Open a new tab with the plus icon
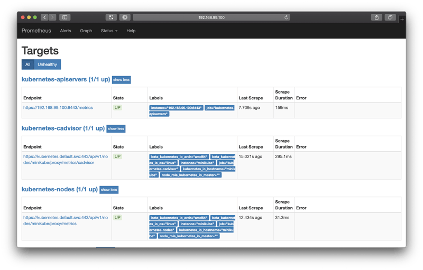 coord(402,19)
